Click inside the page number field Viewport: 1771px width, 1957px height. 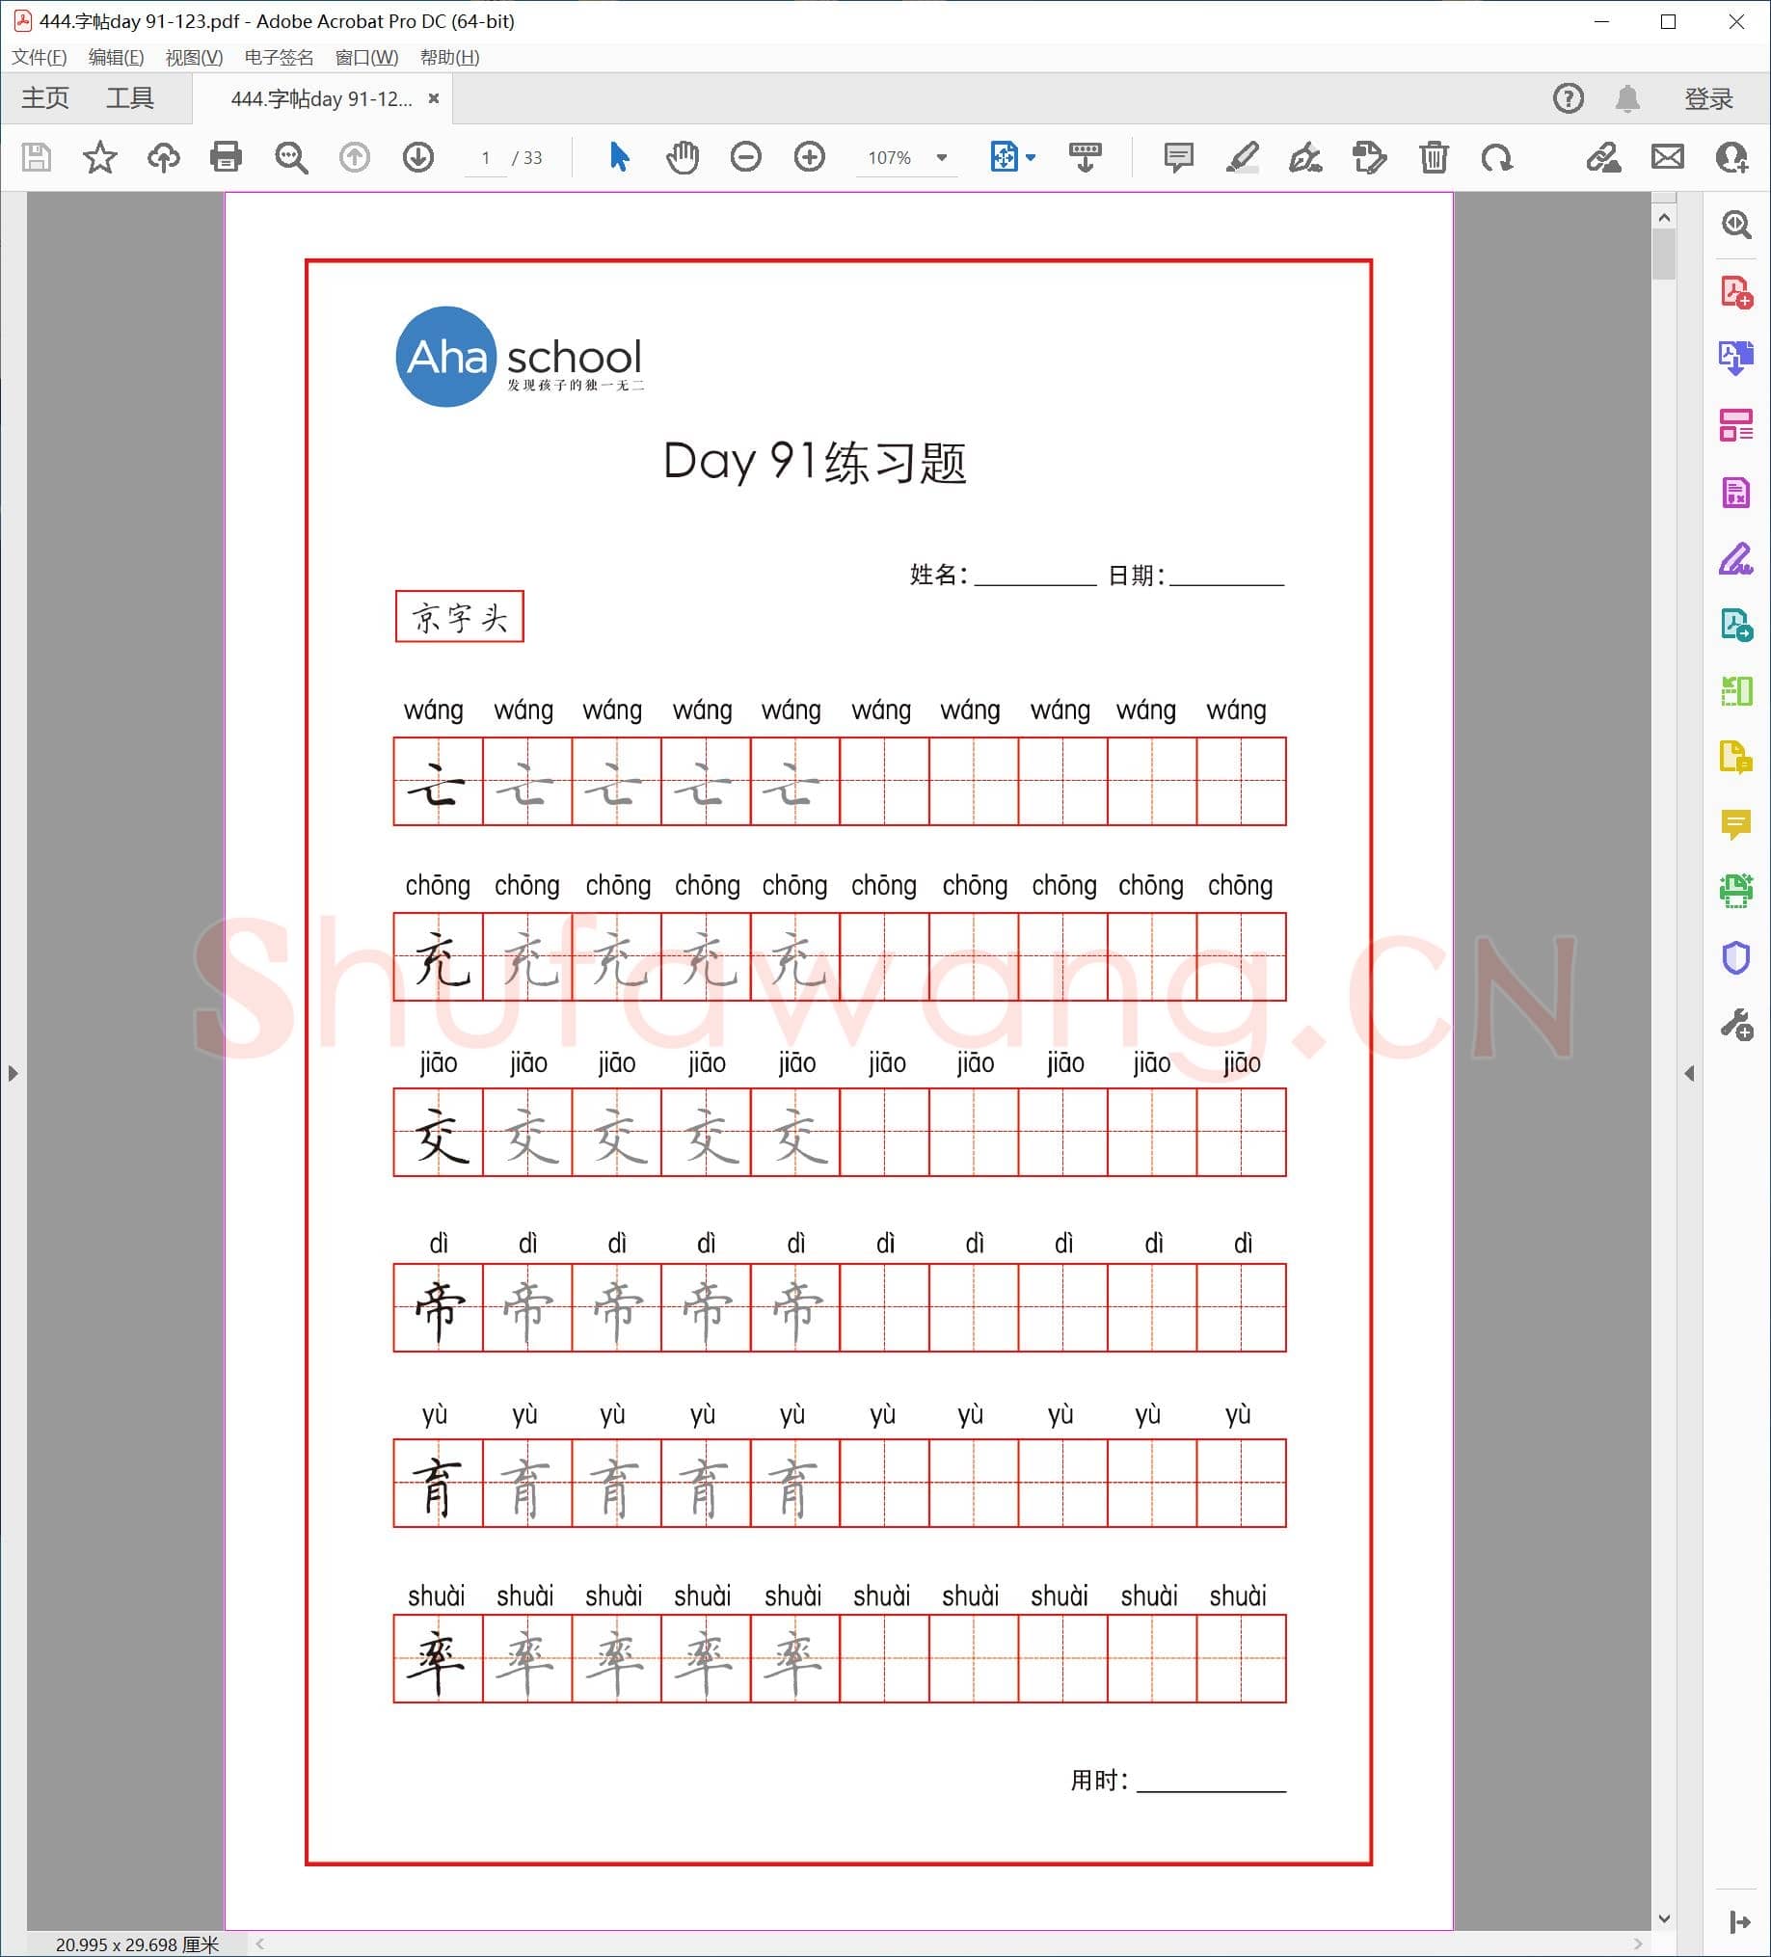point(487,157)
